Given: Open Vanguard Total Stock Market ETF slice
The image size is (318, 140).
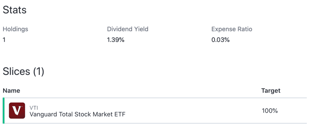Looking at the screenshot, I should click(x=77, y=114).
